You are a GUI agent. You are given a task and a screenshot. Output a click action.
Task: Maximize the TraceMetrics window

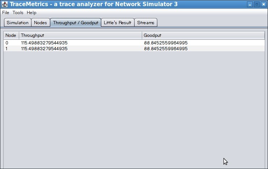(x=256, y=4)
